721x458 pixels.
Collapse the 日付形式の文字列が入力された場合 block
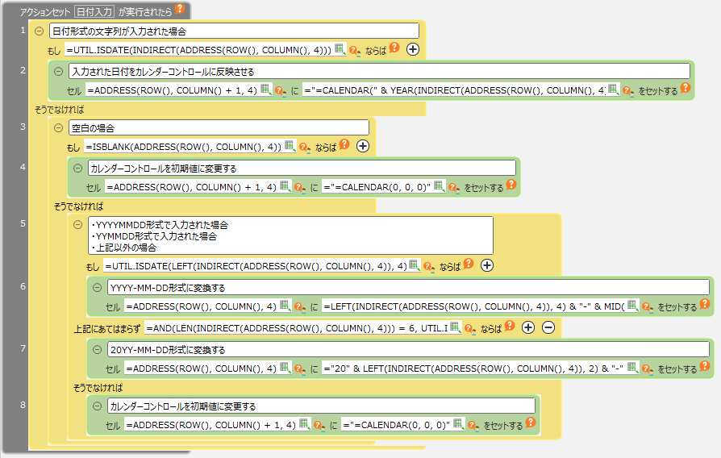tap(39, 31)
